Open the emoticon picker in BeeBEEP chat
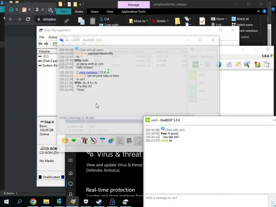This screenshot has width=276, height=207. pyautogui.click(x=65, y=140)
